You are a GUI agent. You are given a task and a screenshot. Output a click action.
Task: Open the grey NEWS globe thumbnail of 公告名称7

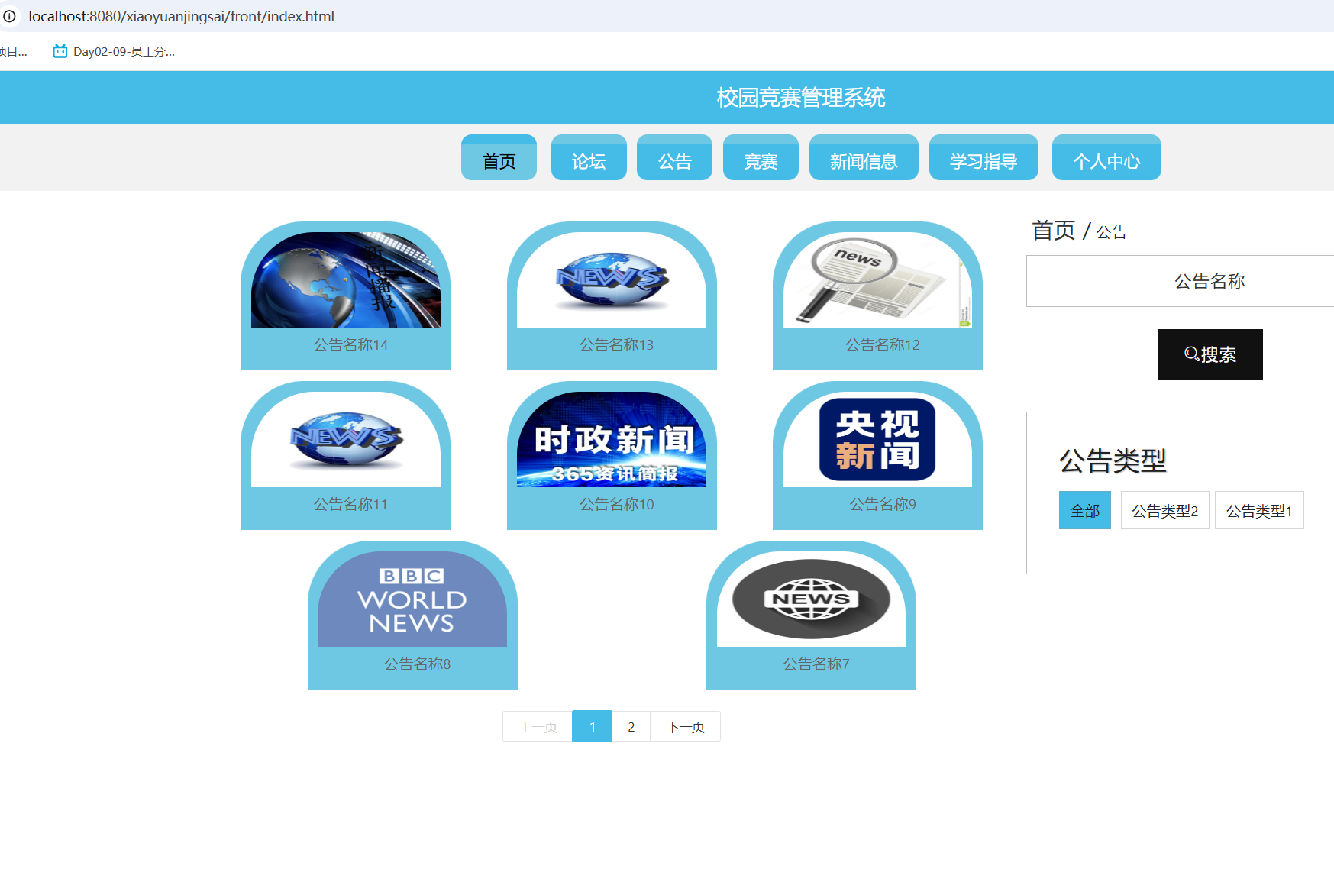tap(811, 599)
